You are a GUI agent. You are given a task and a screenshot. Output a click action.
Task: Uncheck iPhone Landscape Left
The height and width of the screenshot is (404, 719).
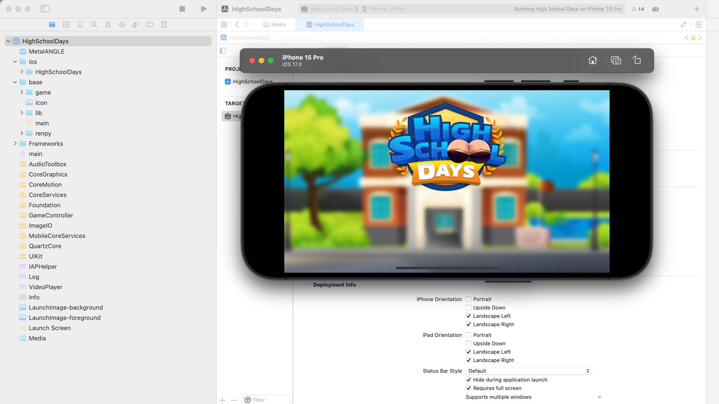click(x=468, y=316)
